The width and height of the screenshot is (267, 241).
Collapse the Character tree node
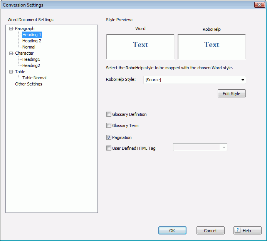(x=11, y=53)
